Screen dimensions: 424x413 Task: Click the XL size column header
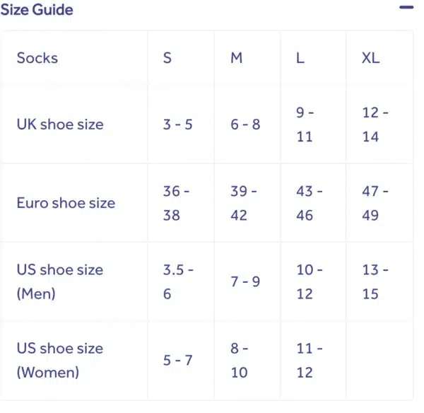click(x=370, y=58)
